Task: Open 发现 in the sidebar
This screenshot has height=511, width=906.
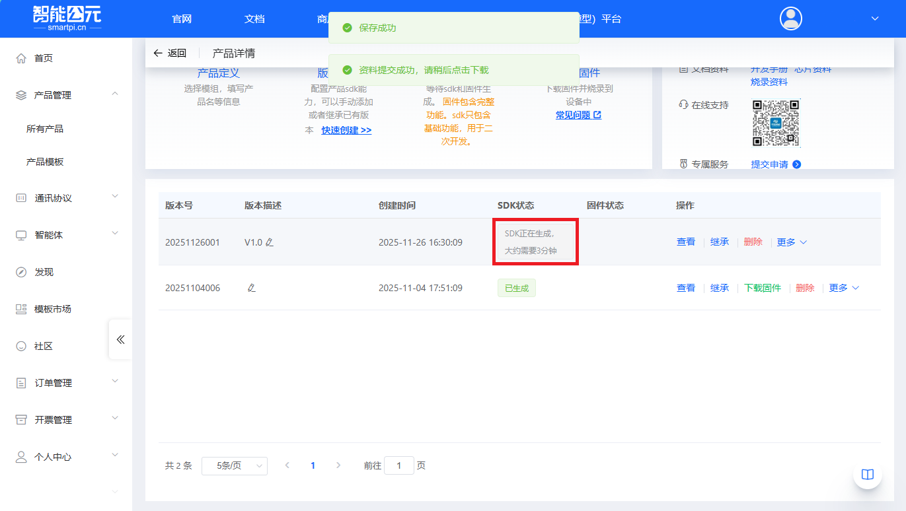Action: click(x=44, y=272)
